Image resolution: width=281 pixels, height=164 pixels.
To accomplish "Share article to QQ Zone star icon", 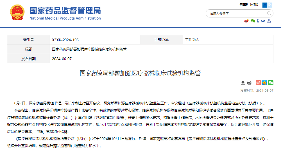I will pyautogui.click(x=264, y=83).
